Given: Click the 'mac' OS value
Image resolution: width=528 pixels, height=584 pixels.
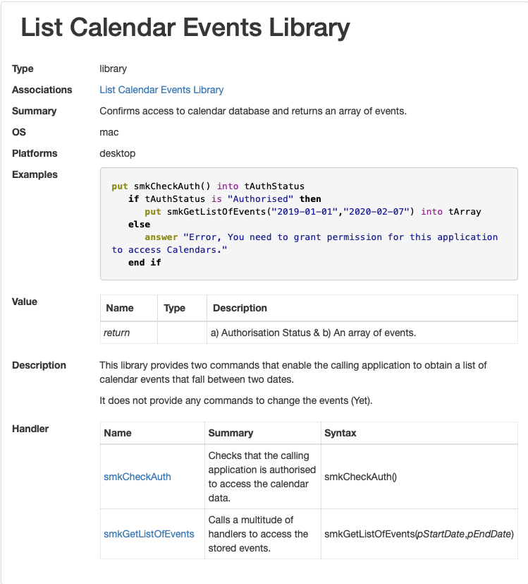Looking at the screenshot, I should pyautogui.click(x=109, y=132).
